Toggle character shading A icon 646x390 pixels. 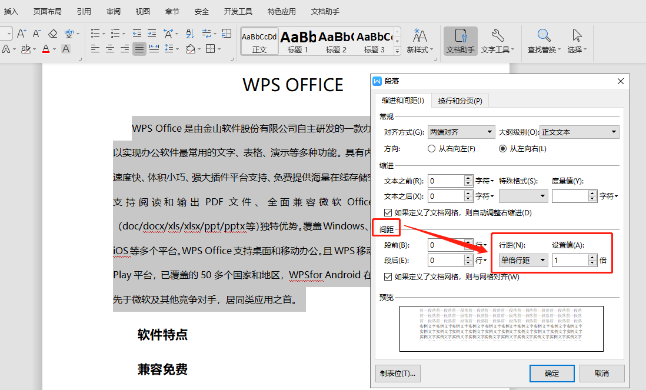pos(65,49)
